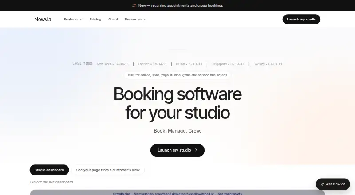Click the Growth plan label
355x195 pixels.
click(122, 194)
